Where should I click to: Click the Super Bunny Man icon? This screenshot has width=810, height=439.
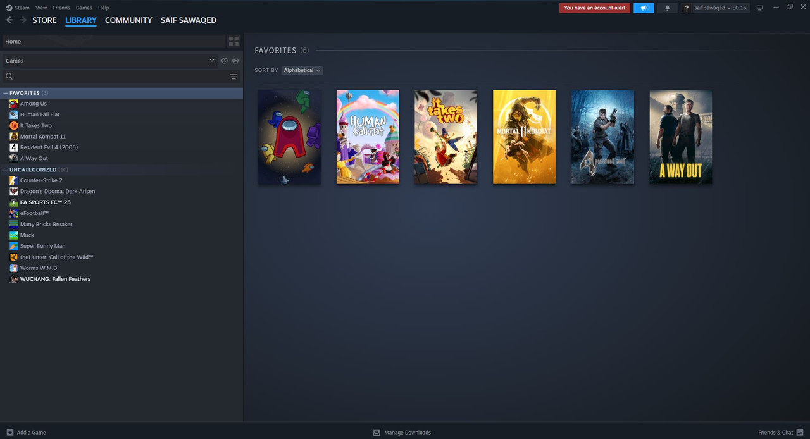pos(14,246)
